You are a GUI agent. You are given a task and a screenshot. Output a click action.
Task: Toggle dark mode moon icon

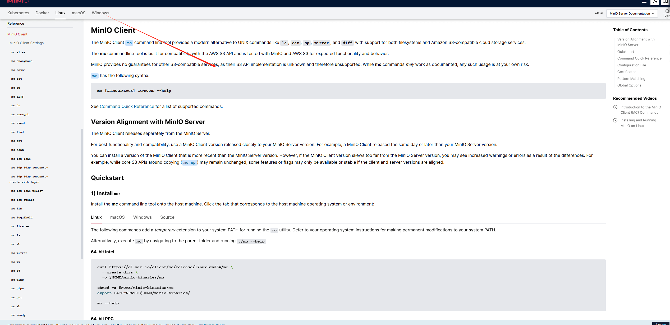coord(655,2)
